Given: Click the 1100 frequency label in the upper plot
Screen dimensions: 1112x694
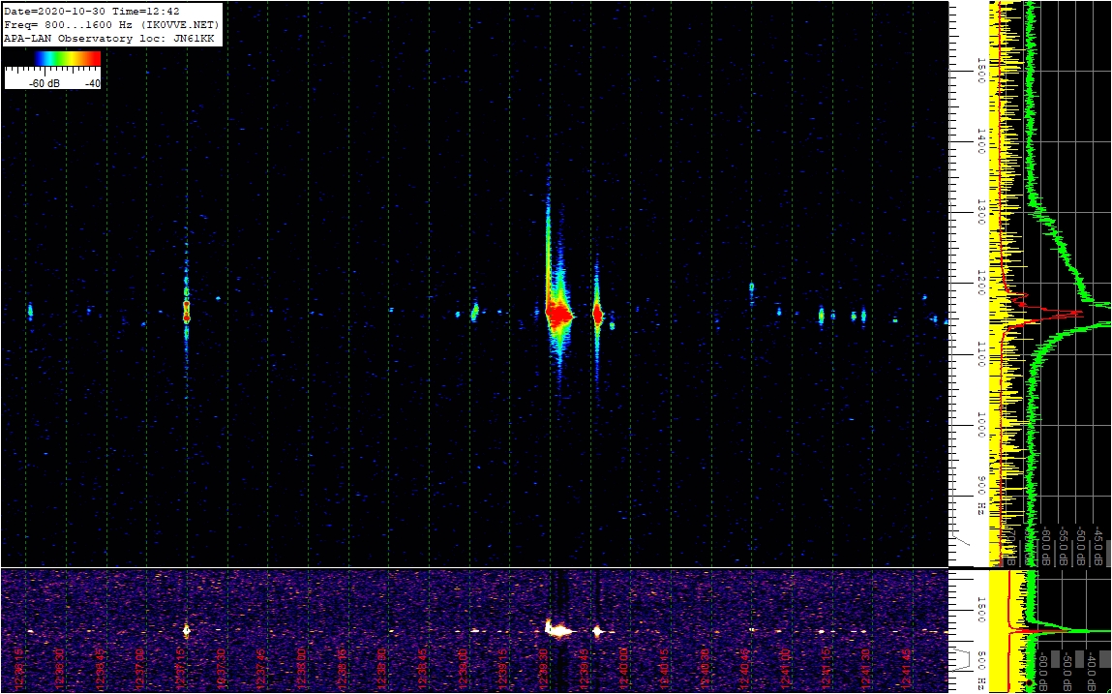Looking at the screenshot, I should click(x=981, y=355).
